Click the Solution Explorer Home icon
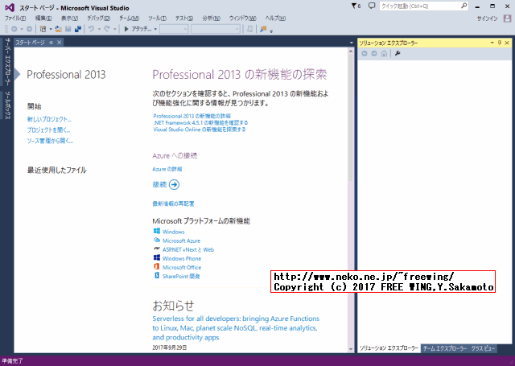 384,54
